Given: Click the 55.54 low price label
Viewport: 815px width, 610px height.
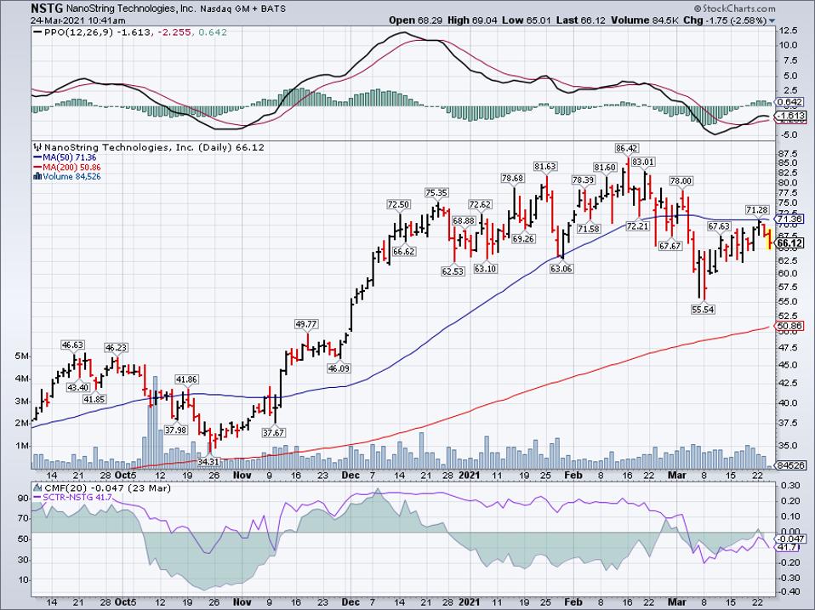Looking at the screenshot, I should (703, 310).
